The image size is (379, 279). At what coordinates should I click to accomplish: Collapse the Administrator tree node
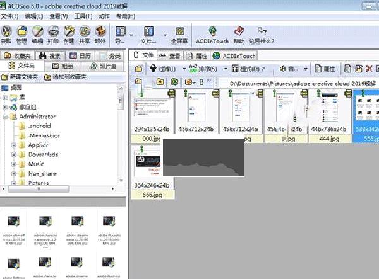pos(5,117)
